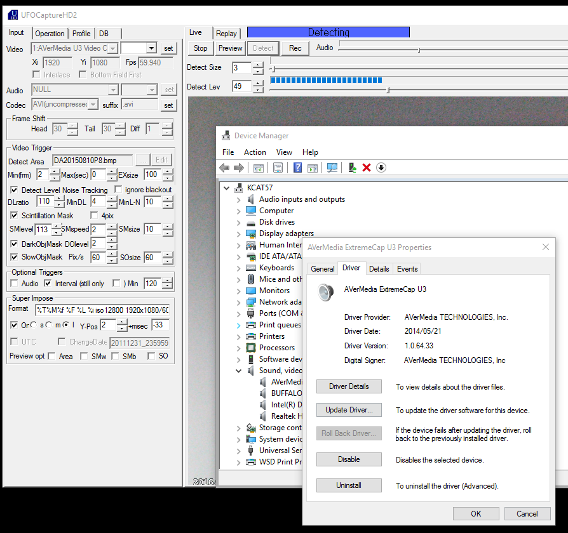Enable the ignore blackout checkbox
Image resolution: width=568 pixels, height=533 pixels.
(118, 189)
